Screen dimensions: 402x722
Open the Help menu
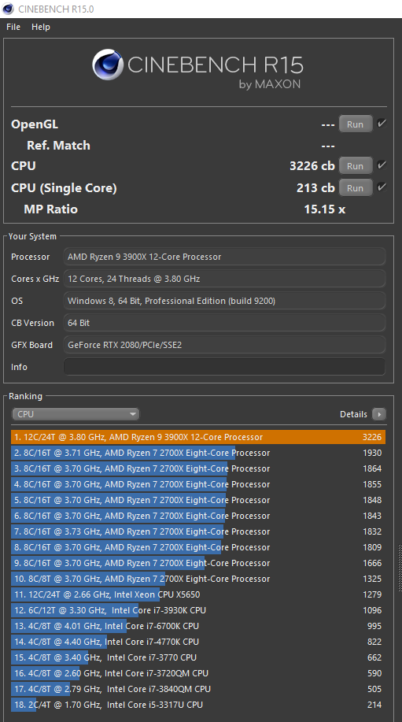click(x=40, y=27)
